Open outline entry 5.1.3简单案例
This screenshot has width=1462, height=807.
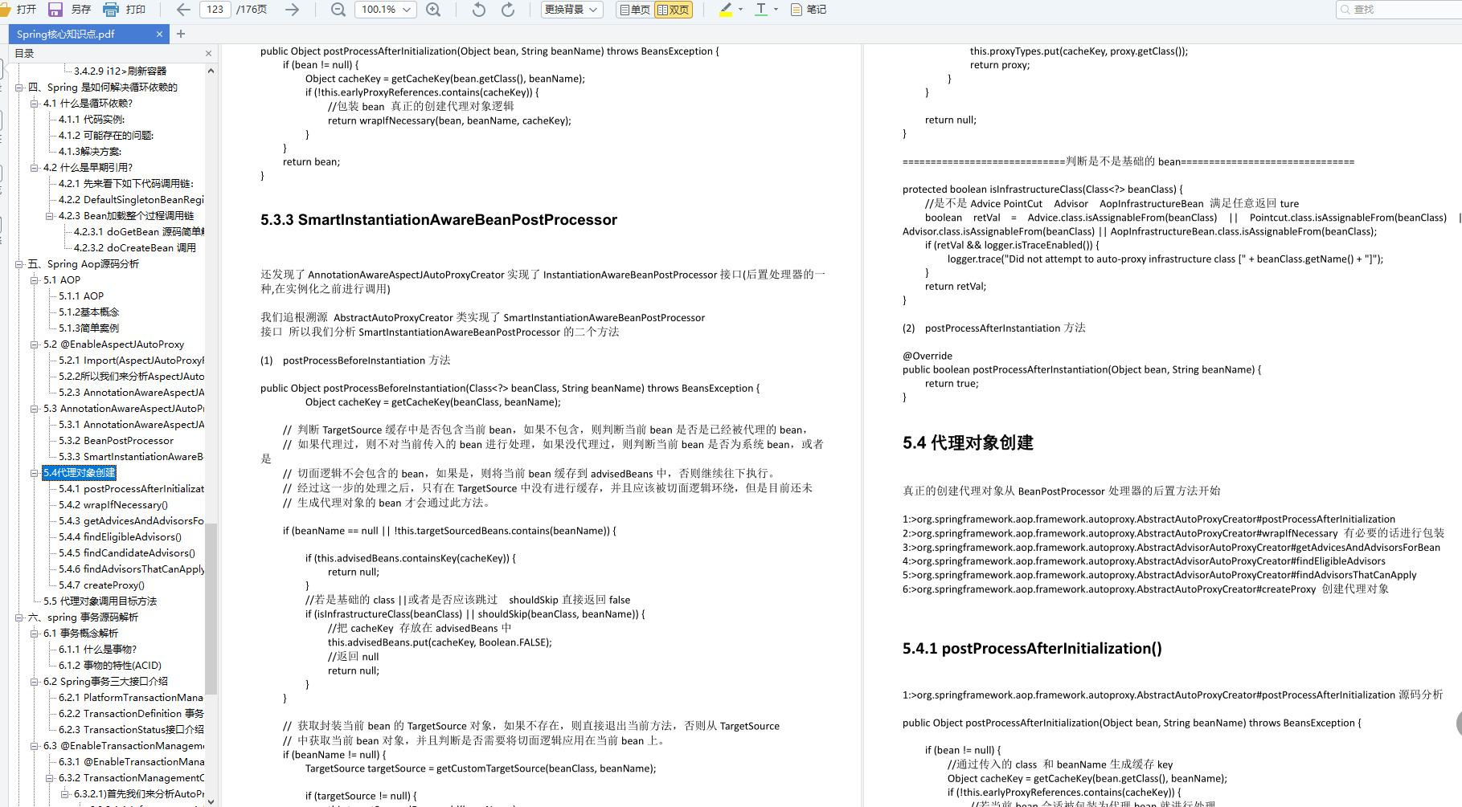(88, 328)
